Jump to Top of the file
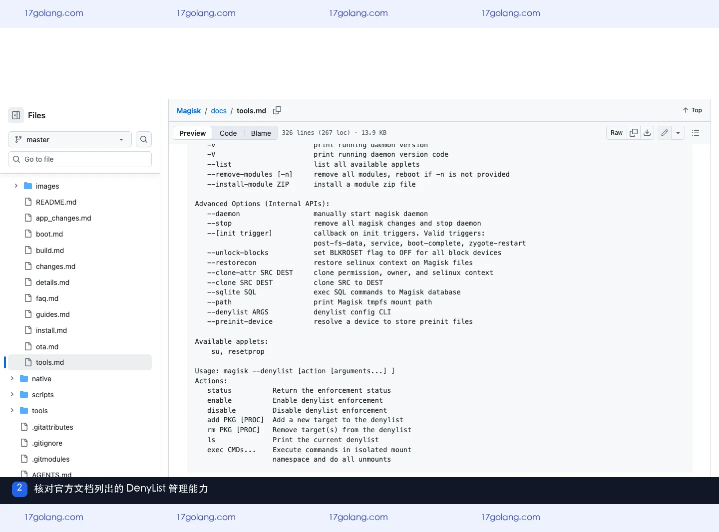This screenshot has width=719, height=532. (693, 110)
